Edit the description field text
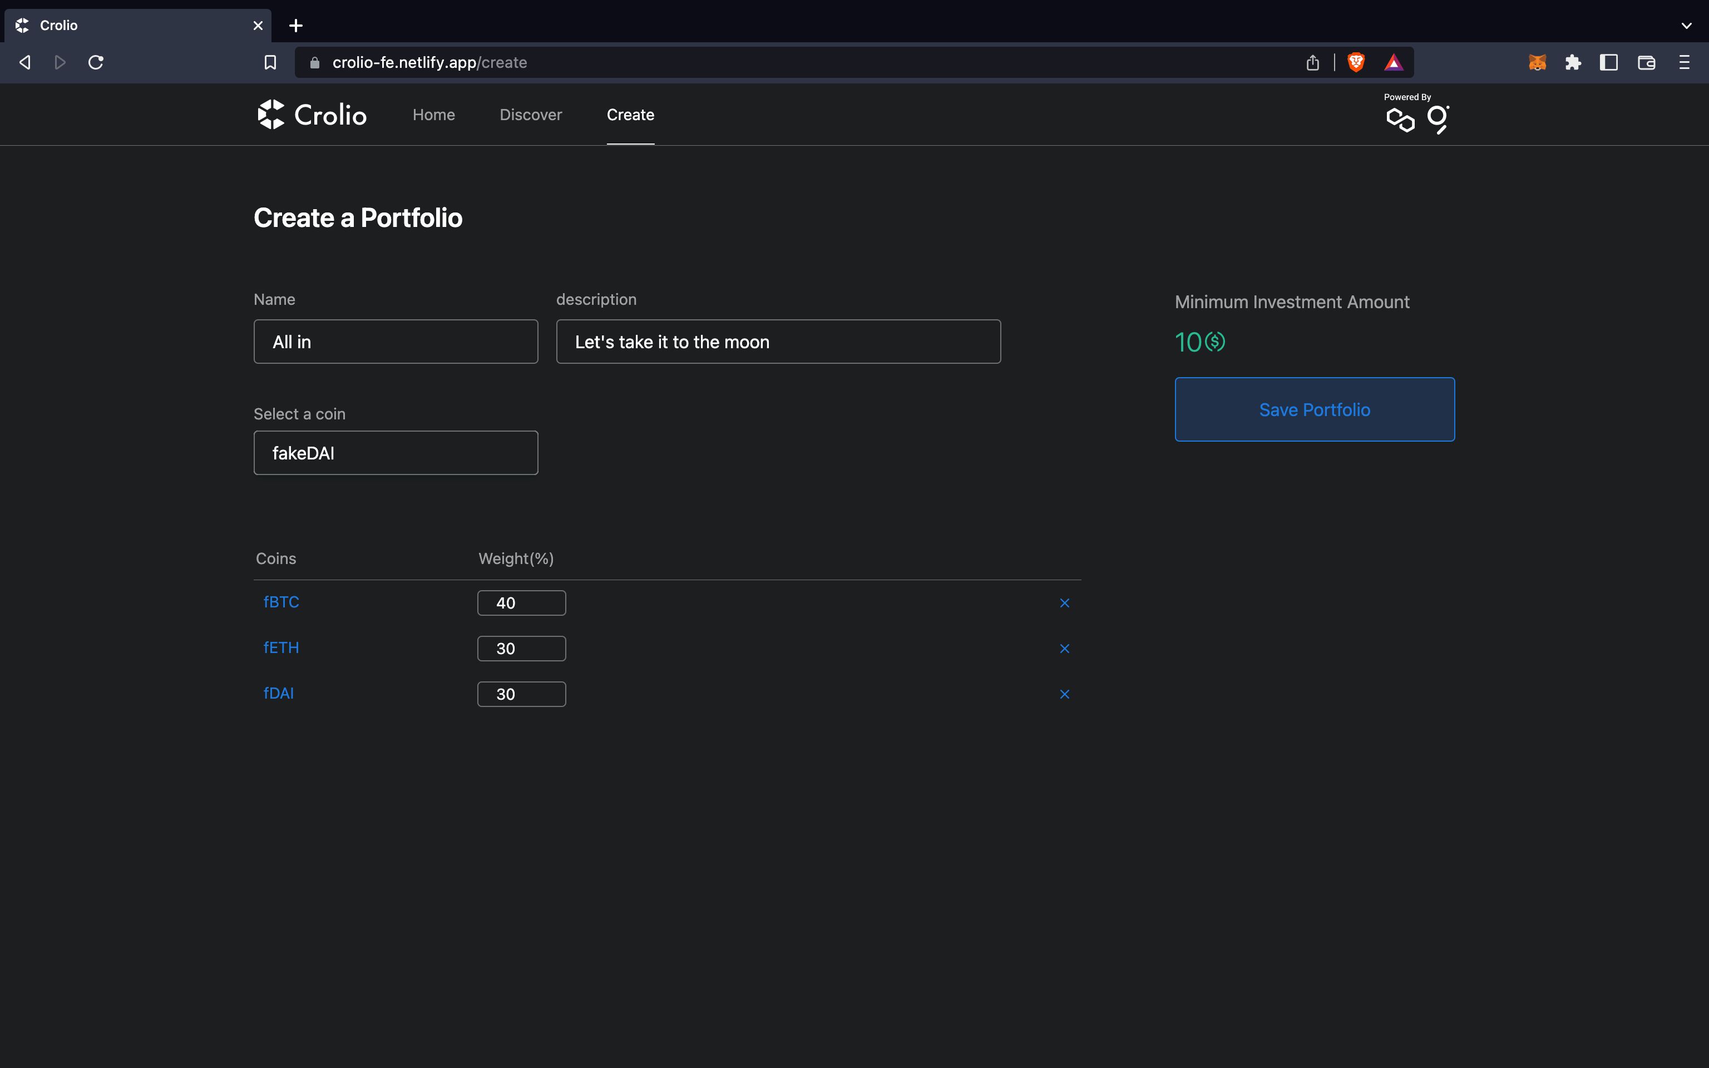Screen dimensions: 1709x1068 778,342
